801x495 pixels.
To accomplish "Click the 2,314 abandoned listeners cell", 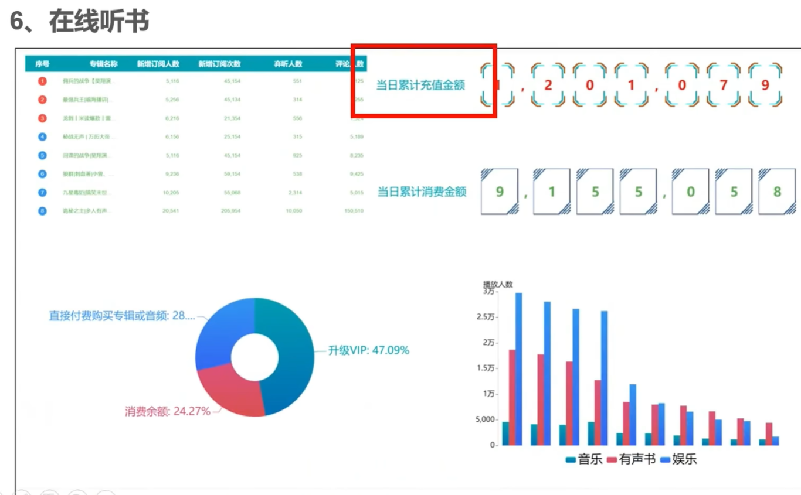I will click(x=295, y=192).
